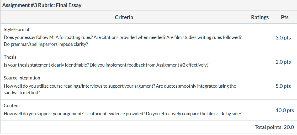Select the Pts column header

click(x=285, y=17)
